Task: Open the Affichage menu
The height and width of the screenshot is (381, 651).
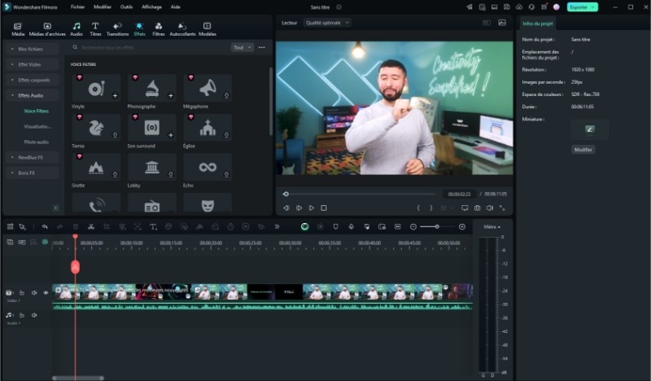Action: click(151, 7)
